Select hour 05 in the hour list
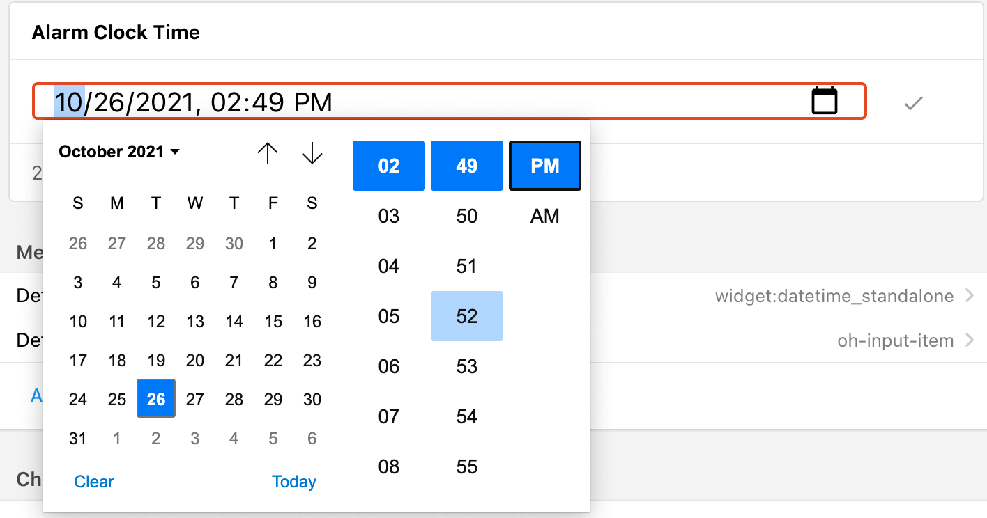Image resolution: width=987 pixels, height=518 pixels. pos(388,316)
